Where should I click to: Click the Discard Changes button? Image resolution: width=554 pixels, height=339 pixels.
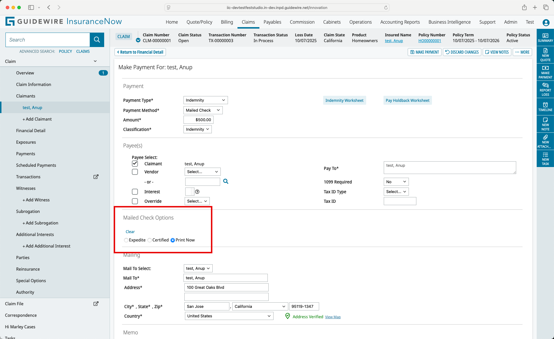pos(462,52)
